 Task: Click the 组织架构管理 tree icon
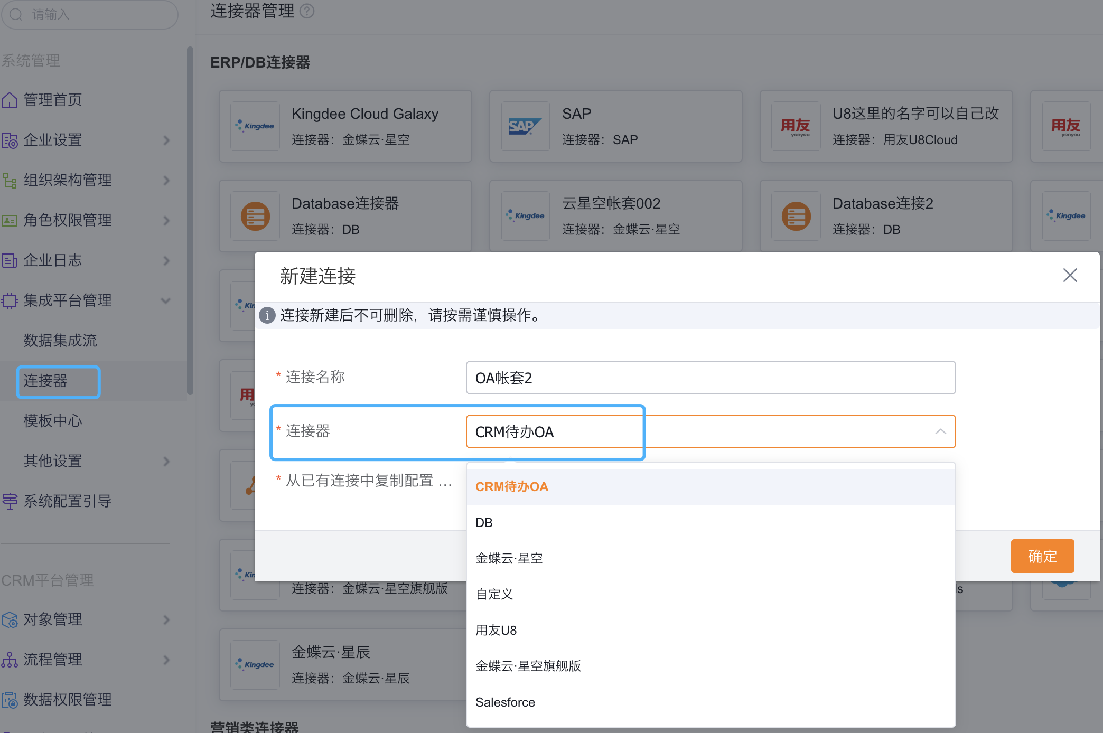[10, 180]
